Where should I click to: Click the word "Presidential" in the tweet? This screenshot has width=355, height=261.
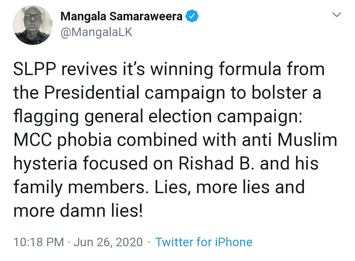93,93
